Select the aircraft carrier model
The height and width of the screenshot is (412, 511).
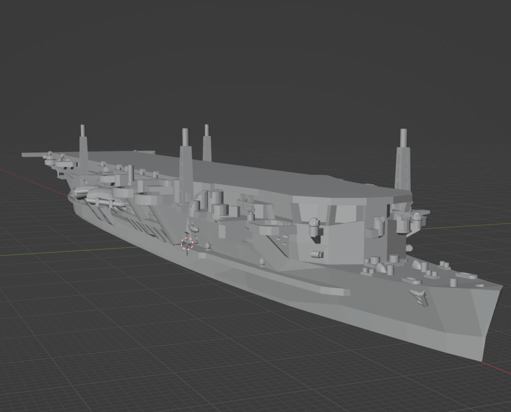pos(248,223)
